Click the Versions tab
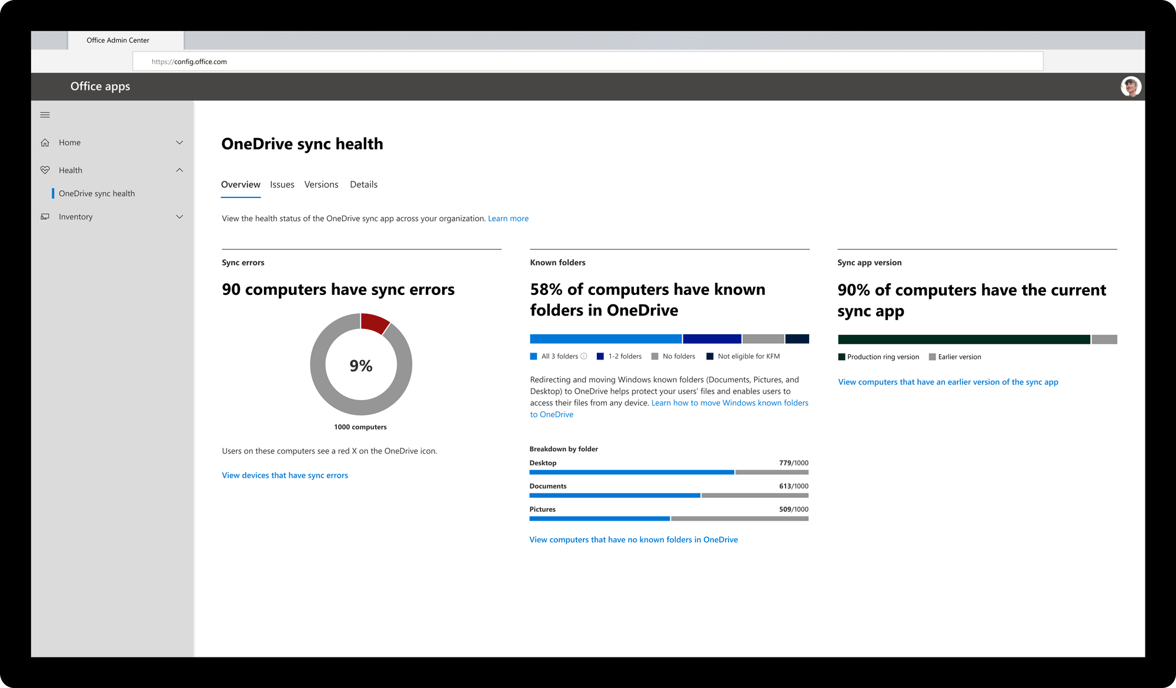This screenshot has height=688, width=1176. (x=323, y=184)
